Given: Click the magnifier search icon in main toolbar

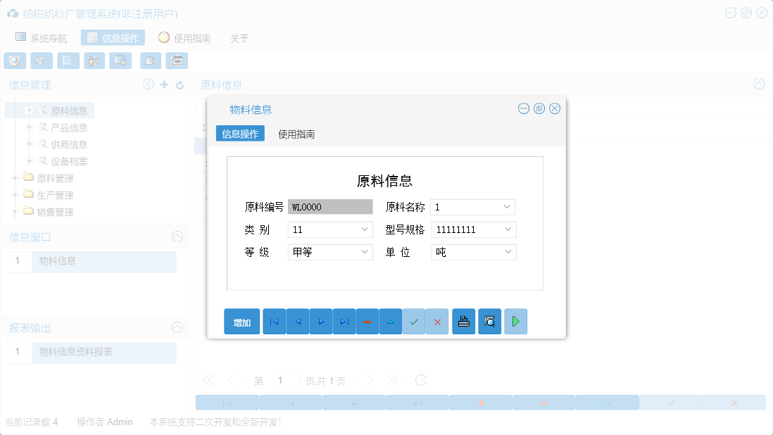Looking at the screenshot, I should [x=14, y=61].
